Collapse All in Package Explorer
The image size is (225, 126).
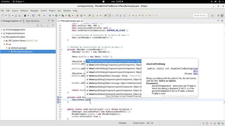pyautogui.click(x=38, y=26)
